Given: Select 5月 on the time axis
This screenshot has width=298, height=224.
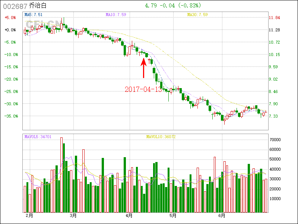Looking at the screenshot, I should [172, 215].
